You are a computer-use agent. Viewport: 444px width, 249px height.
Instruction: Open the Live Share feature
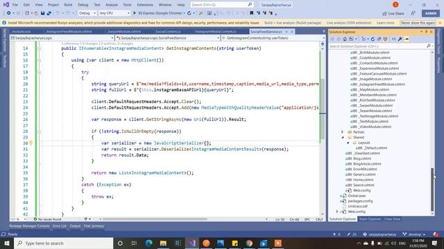(x=393, y=13)
